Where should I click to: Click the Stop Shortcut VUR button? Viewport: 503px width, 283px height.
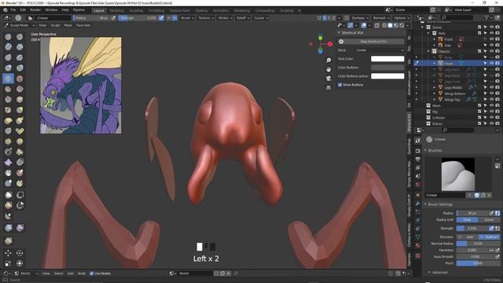coord(373,42)
